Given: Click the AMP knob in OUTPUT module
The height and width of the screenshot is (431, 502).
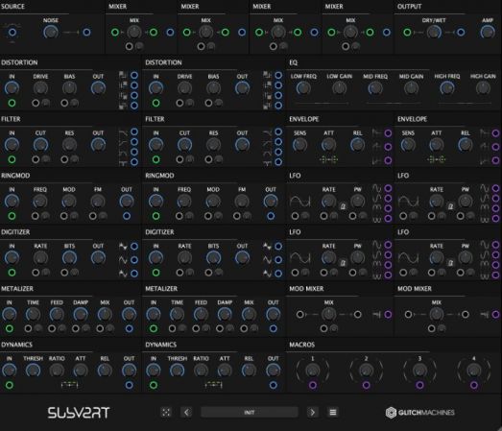Looking at the screenshot, I should click(488, 33).
